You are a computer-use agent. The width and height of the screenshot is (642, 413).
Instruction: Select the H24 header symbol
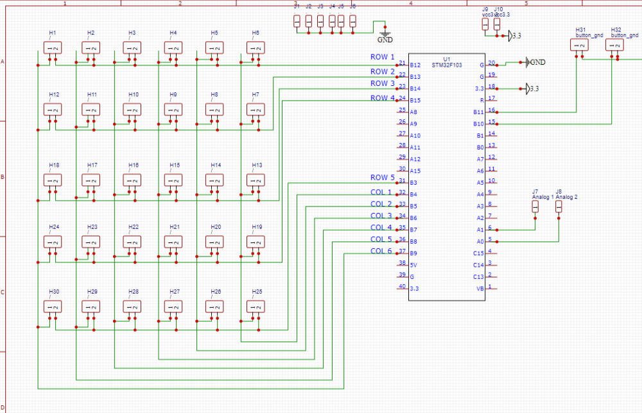pos(53,242)
